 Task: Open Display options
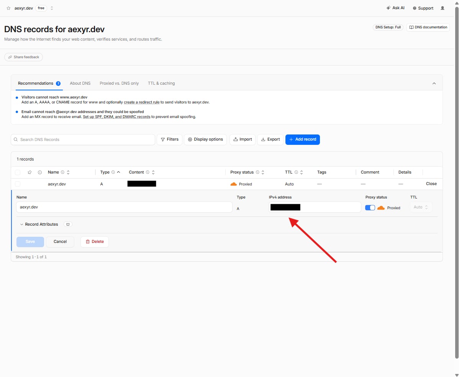(x=205, y=139)
